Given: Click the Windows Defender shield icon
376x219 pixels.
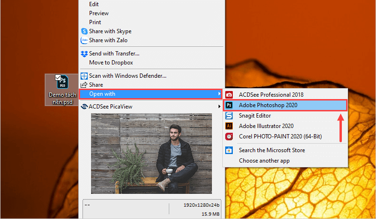Looking at the screenshot, I should [x=85, y=76].
